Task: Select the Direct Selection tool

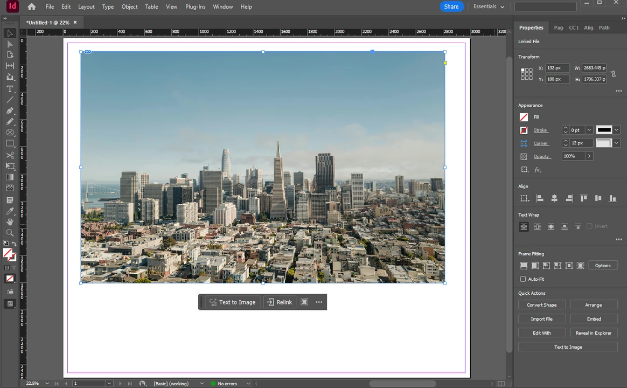Action: [x=10, y=44]
